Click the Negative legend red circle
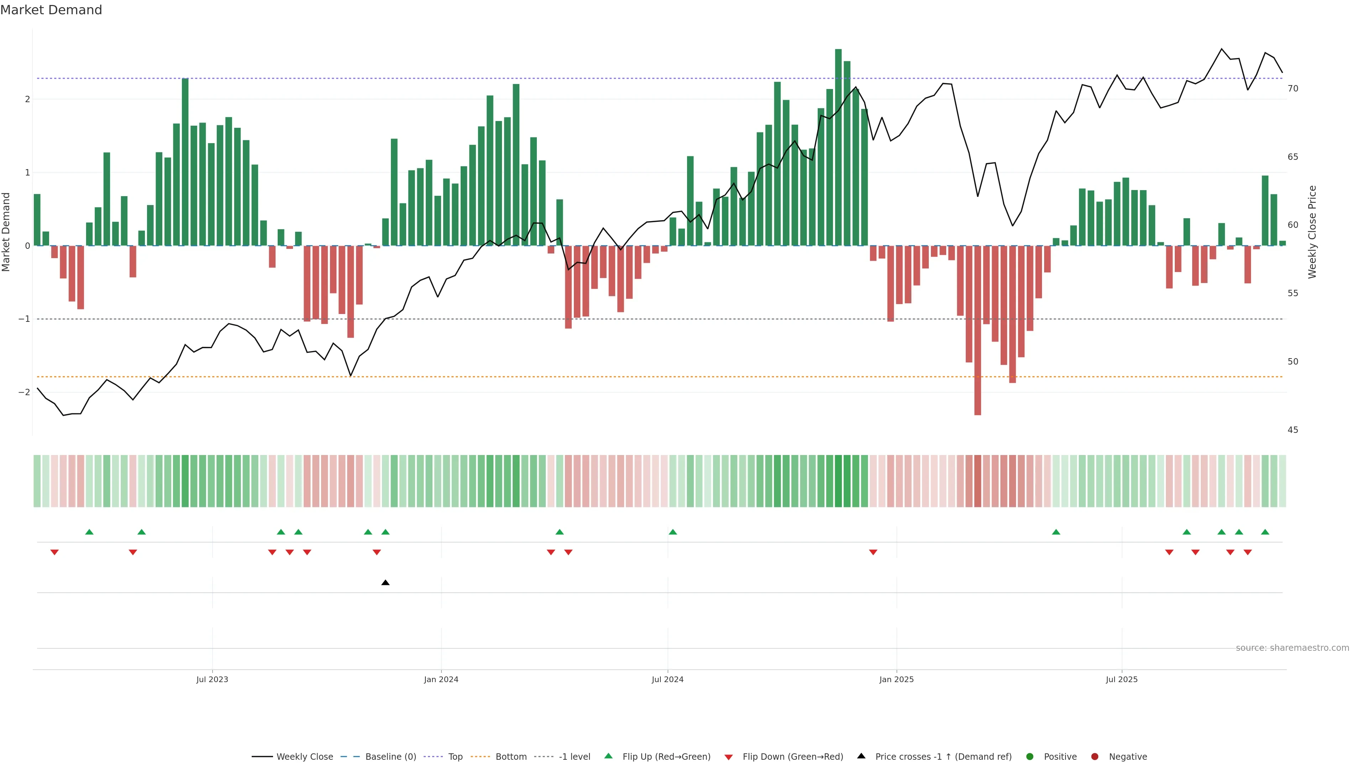1367x769 pixels. tap(1095, 757)
